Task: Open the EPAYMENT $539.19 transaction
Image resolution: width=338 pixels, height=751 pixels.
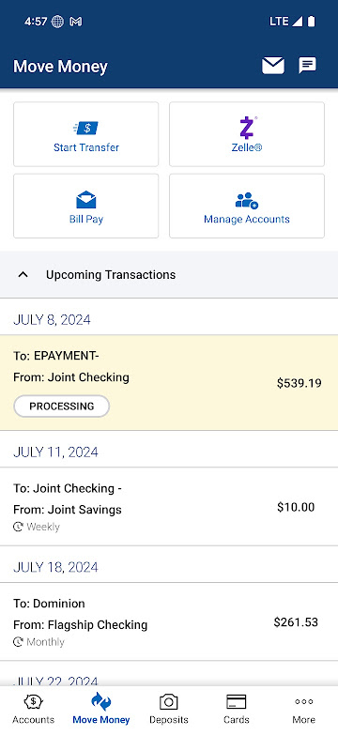Action: (x=169, y=383)
